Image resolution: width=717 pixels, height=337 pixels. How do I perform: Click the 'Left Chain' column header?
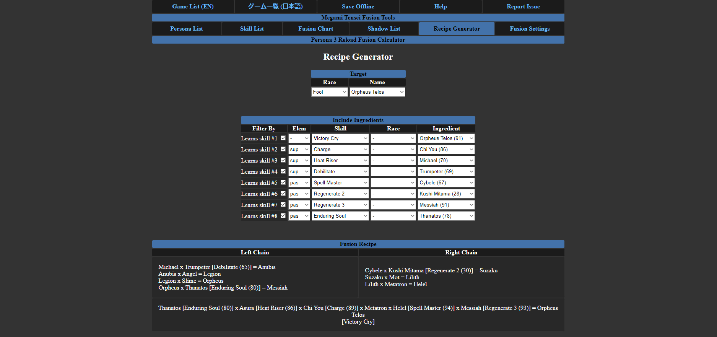point(255,252)
